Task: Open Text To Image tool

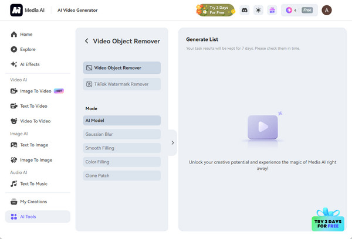Action: (38, 145)
